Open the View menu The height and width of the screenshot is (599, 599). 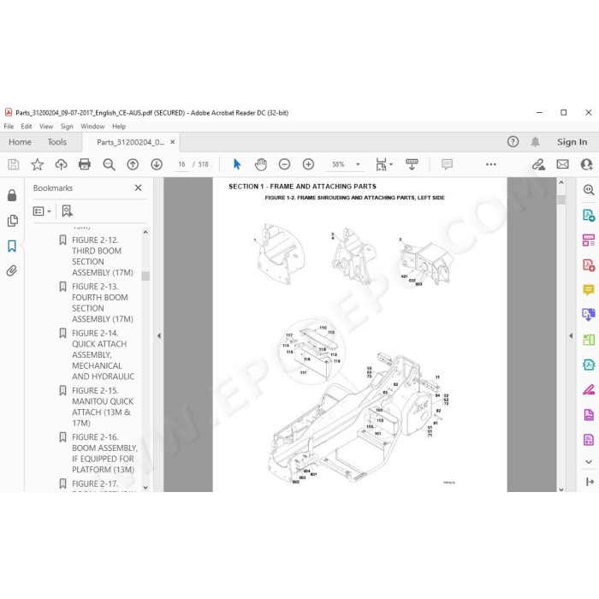pos(46,127)
